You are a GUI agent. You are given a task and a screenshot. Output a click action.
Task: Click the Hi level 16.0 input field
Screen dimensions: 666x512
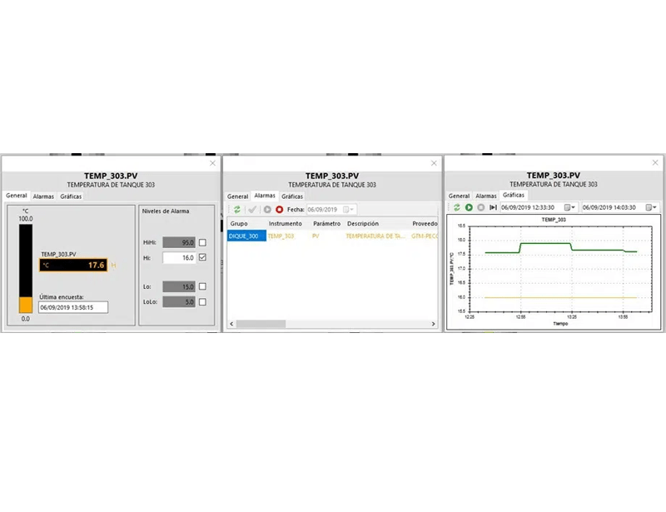pyautogui.click(x=179, y=257)
